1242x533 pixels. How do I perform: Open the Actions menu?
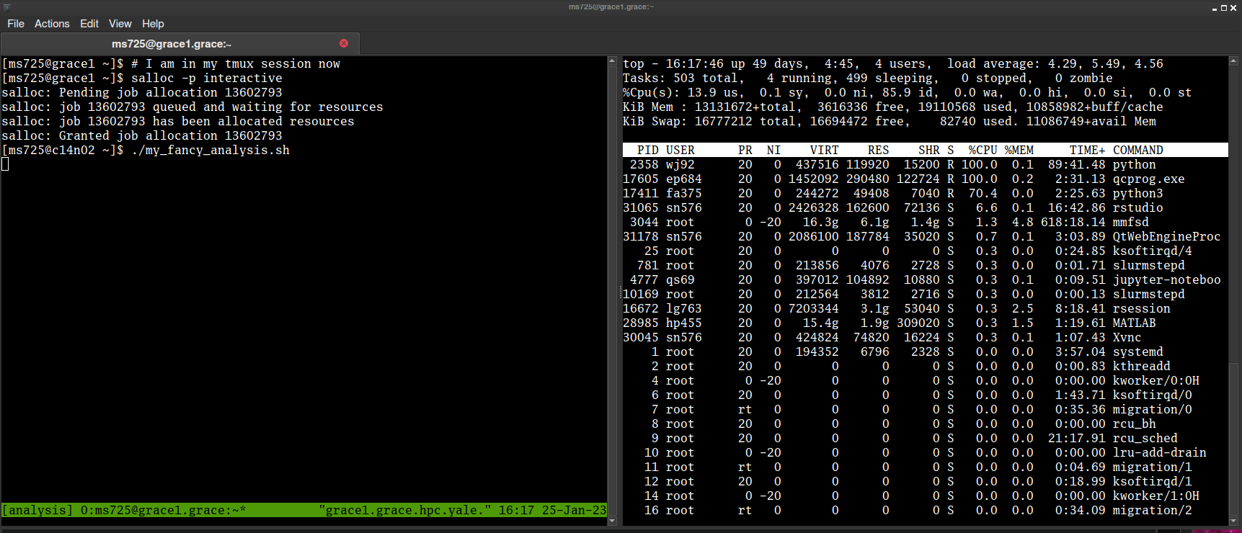click(x=52, y=24)
